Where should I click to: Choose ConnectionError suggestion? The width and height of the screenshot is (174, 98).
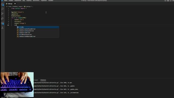point(38,33)
